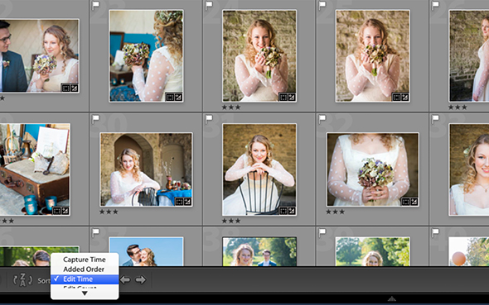
Task: Click the Sort label in the toolbar
Action: [44, 281]
